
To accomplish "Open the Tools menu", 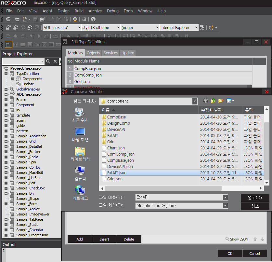I will (x=128, y=11).
